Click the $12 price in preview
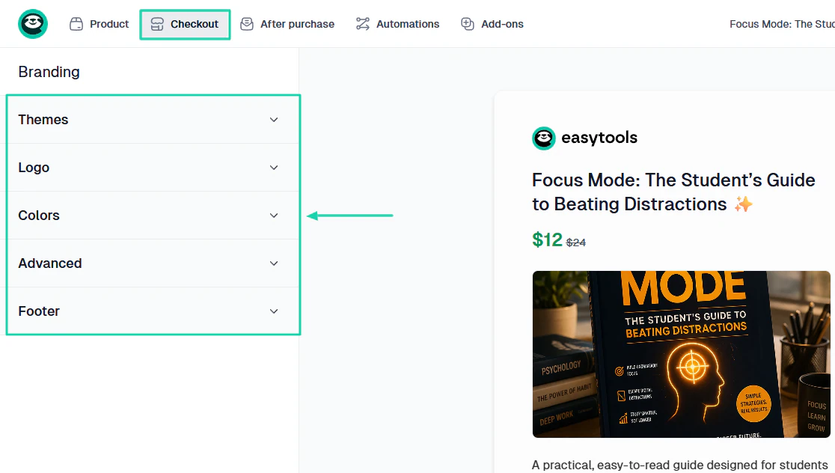The image size is (835, 473). tap(547, 239)
